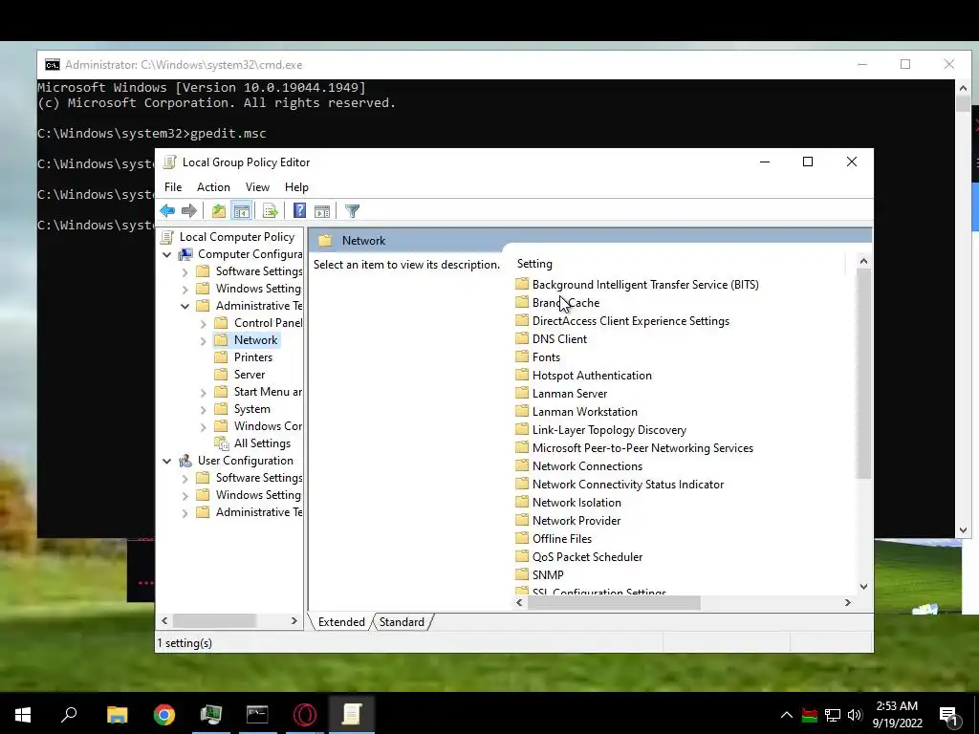Image resolution: width=979 pixels, height=734 pixels.
Task: Expand the Network tree node
Action: tap(203, 341)
